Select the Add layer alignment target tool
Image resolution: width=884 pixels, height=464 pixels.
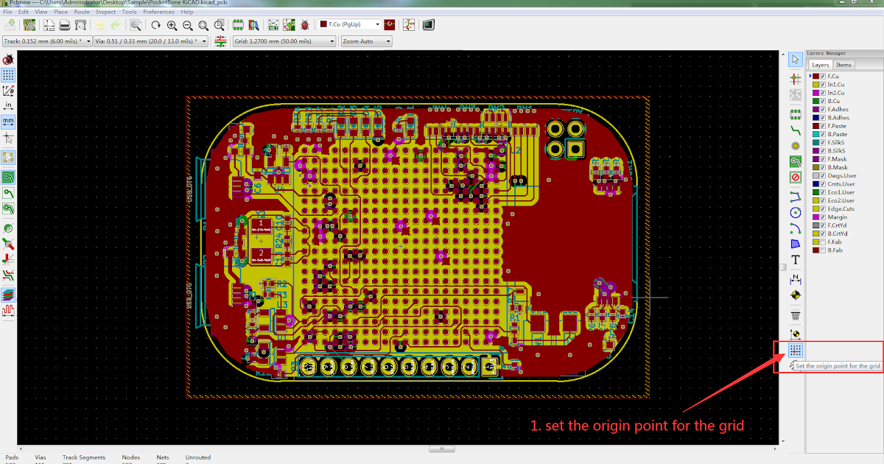pyautogui.click(x=795, y=295)
